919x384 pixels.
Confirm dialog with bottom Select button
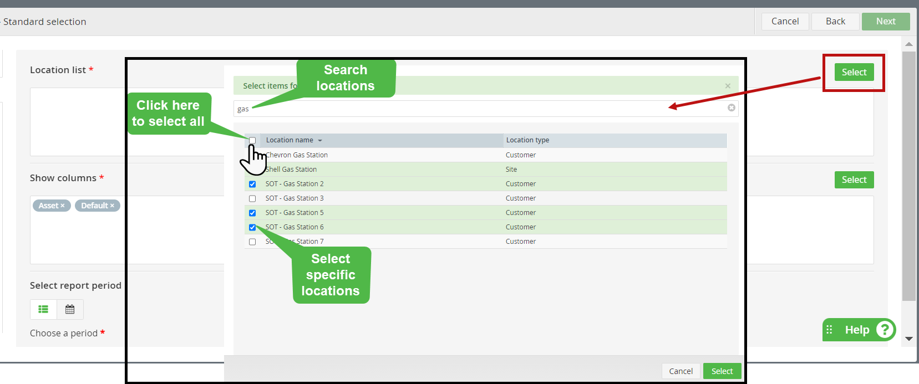tap(722, 371)
